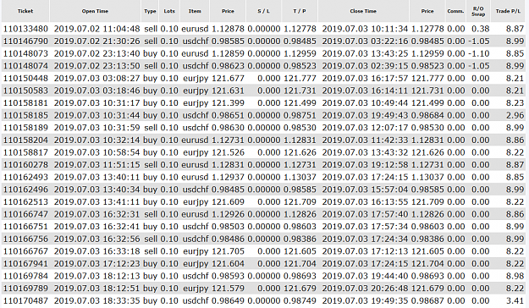Click swap value -1.10
Screen dimensions: 529x308
479,53
